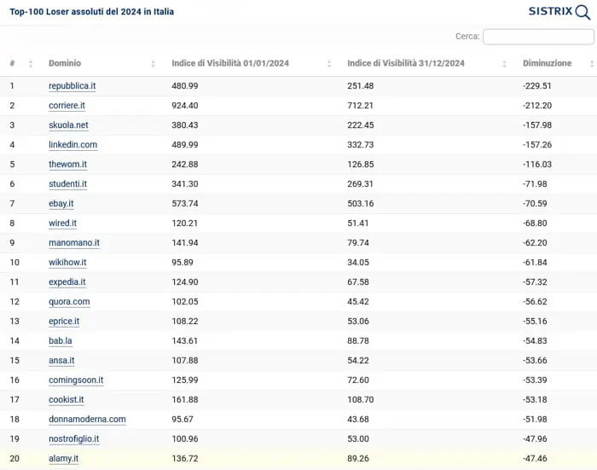Sort by Visibilità 01/01/2024 column arrows
Image resolution: width=597 pixels, height=470 pixels.
(x=329, y=64)
